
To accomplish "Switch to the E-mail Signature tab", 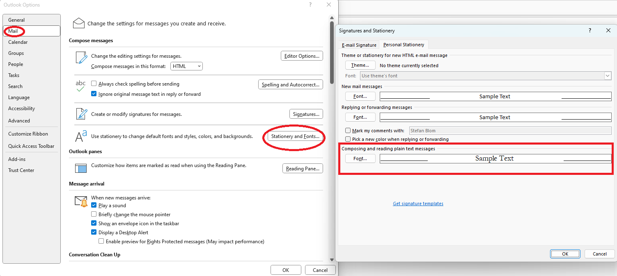I will click(358, 45).
